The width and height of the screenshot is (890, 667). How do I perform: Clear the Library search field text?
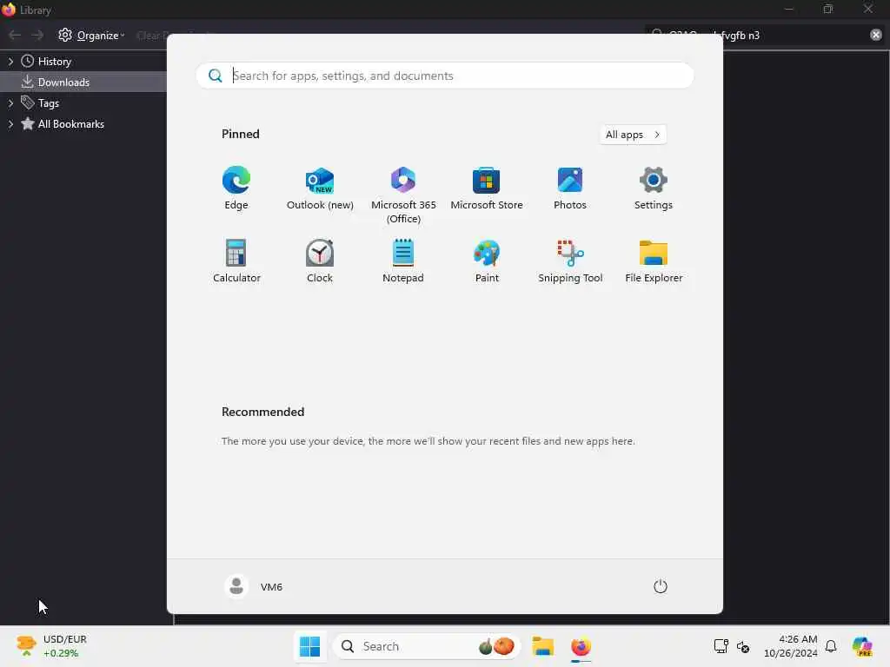tap(876, 35)
